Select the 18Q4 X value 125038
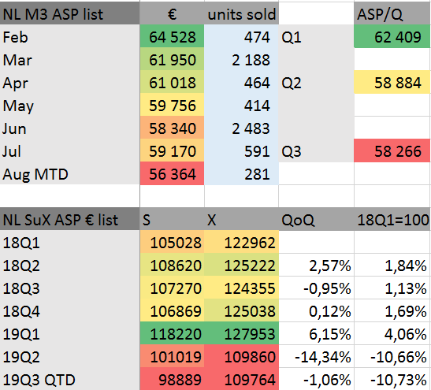The width and height of the screenshot is (431, 390). click(241, 310)
